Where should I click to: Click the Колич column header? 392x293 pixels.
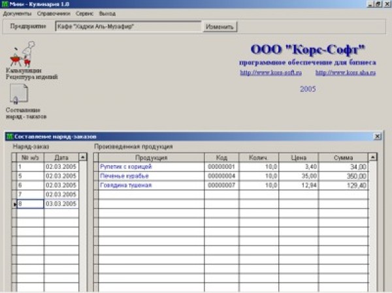(x=258, y=158)
